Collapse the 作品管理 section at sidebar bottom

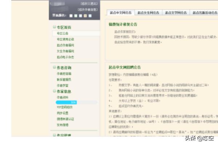pyautogui.click(x=54, y=135)
